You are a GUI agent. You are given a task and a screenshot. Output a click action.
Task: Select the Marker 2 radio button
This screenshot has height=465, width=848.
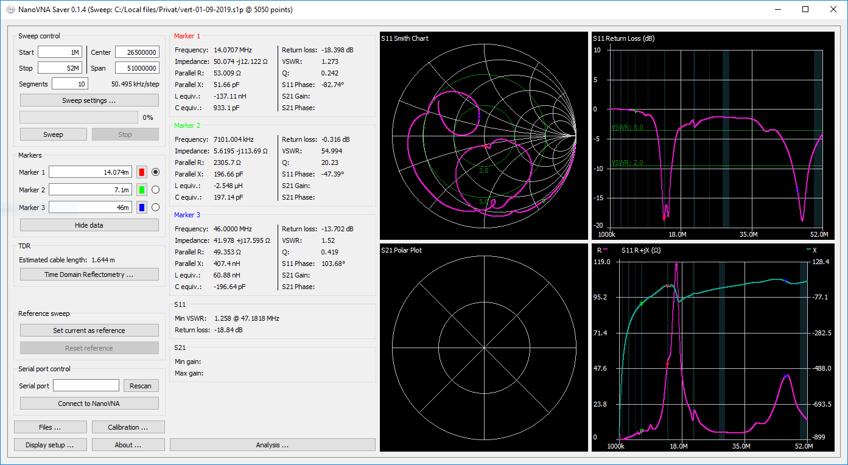pos(156,190)
